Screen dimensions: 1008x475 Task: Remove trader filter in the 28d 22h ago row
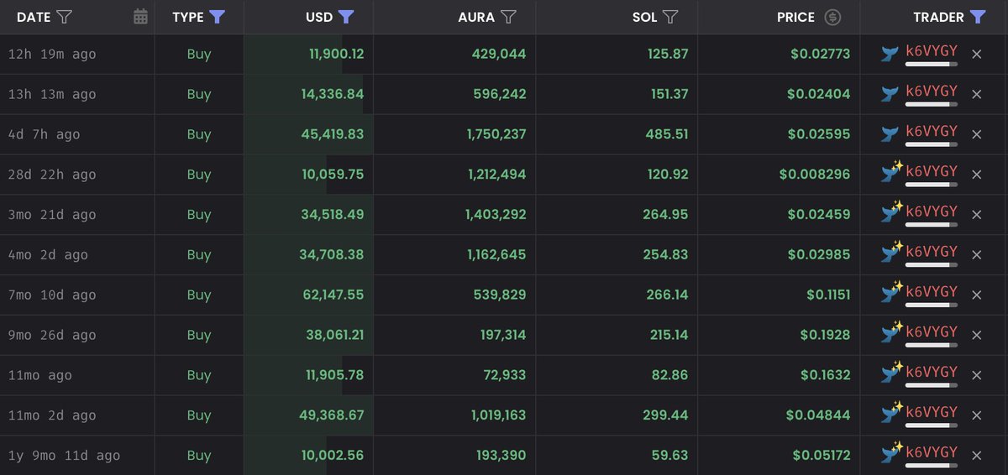(x=976, y=175)
